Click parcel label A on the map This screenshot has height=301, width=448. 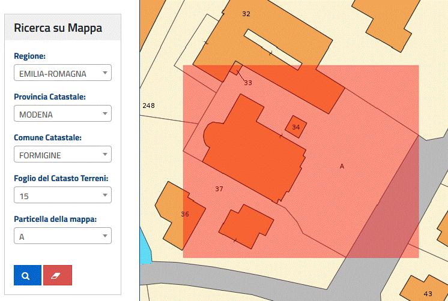point(342,166)
